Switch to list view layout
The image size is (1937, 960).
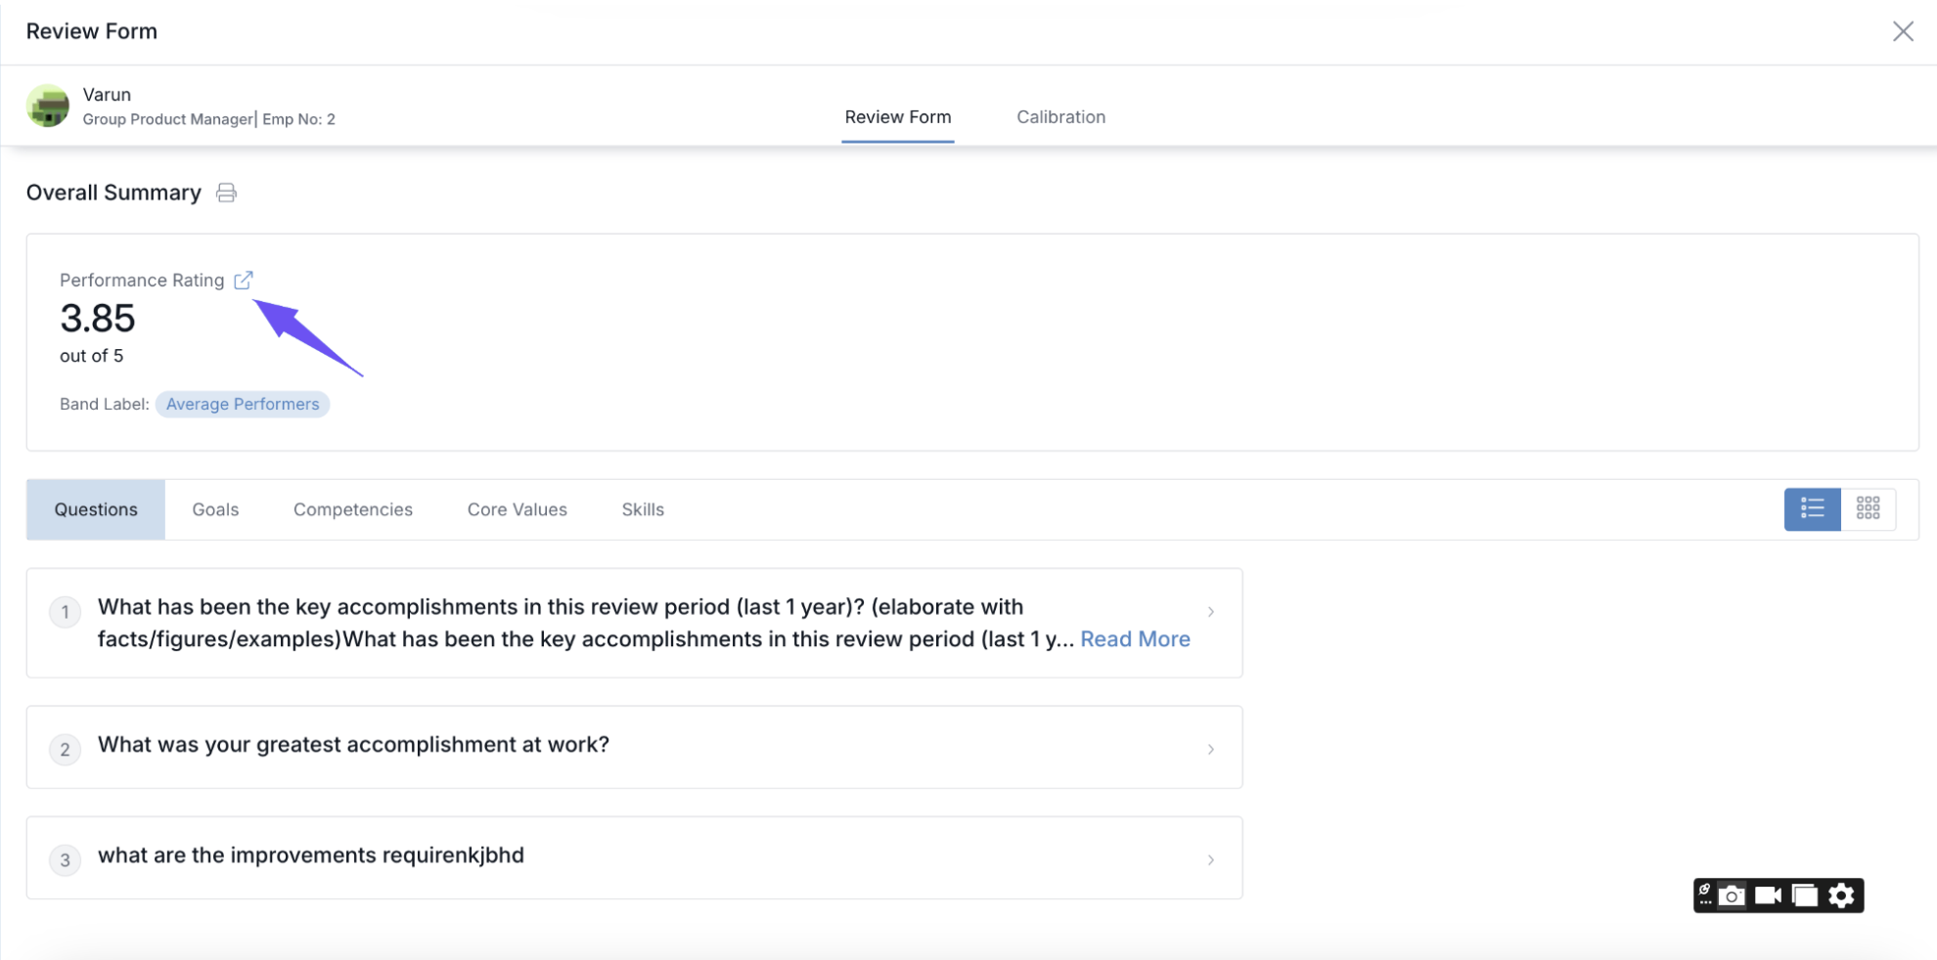click(x=1812, y=508)
